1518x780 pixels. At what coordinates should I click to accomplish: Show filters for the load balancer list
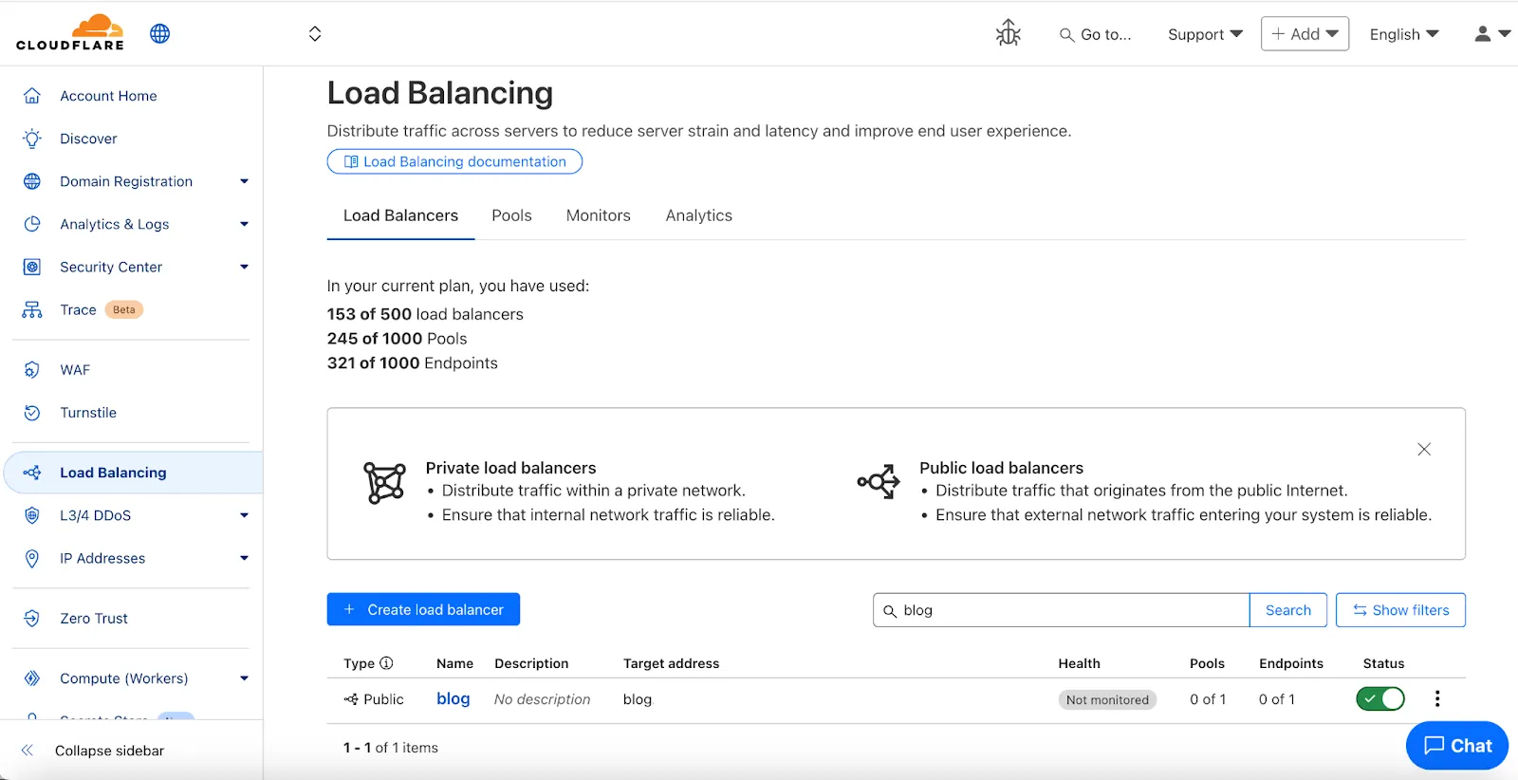click(1400, 610)
